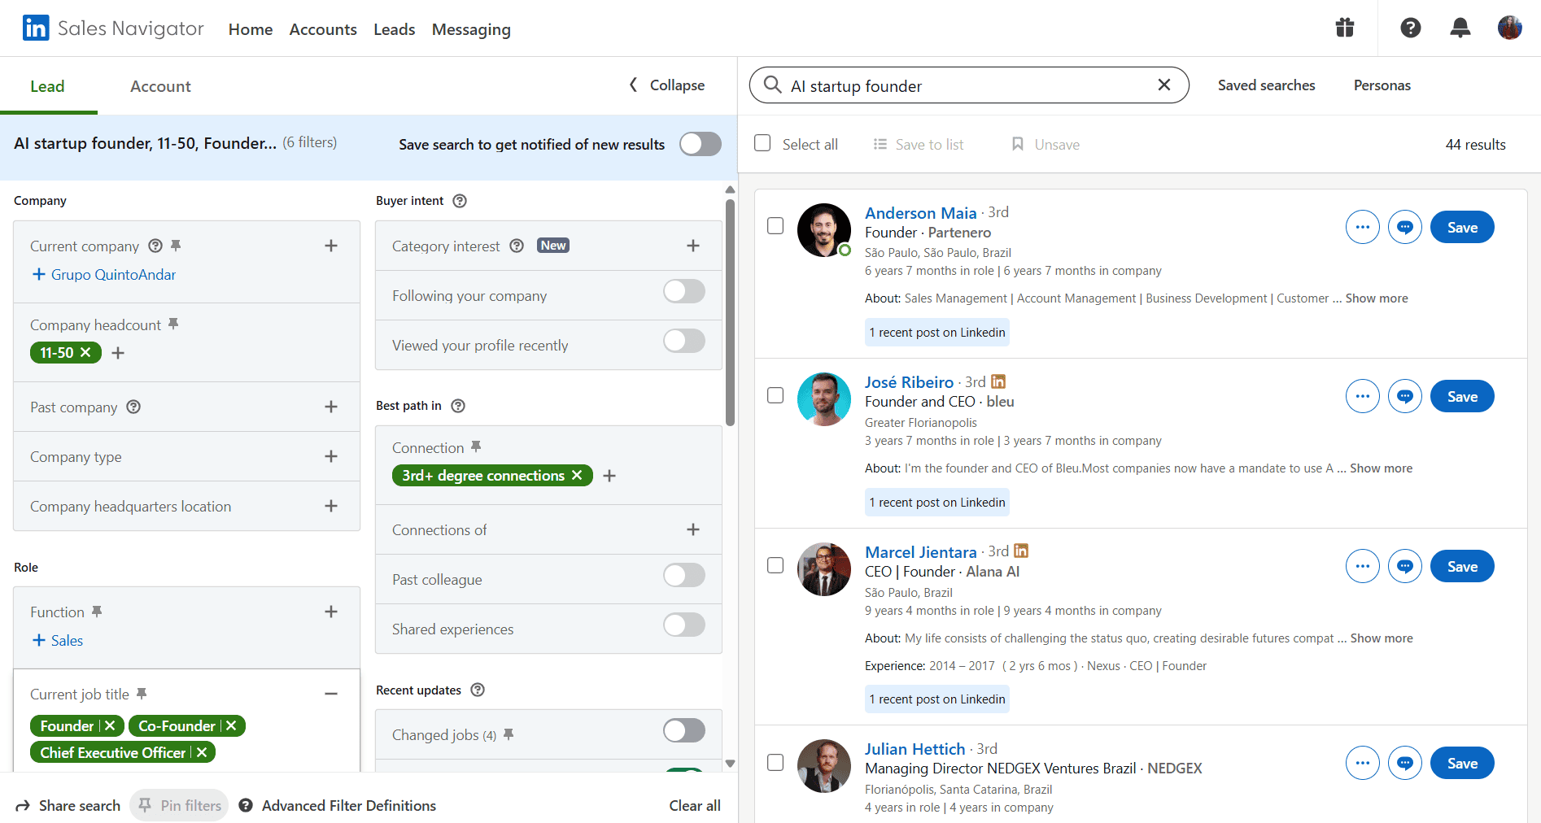This screenshot has width=1541, height=823.
Task: Click the Buyer intent help icon
Action: point(460,201)
